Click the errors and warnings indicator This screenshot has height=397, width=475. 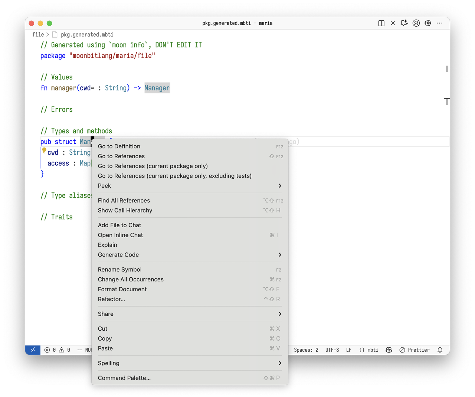pyautogui.click(x=57, y=350)
